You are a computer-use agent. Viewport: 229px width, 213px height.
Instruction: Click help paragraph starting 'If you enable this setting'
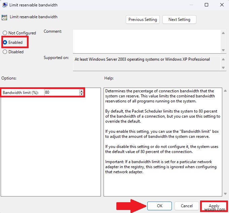(162, 134)
